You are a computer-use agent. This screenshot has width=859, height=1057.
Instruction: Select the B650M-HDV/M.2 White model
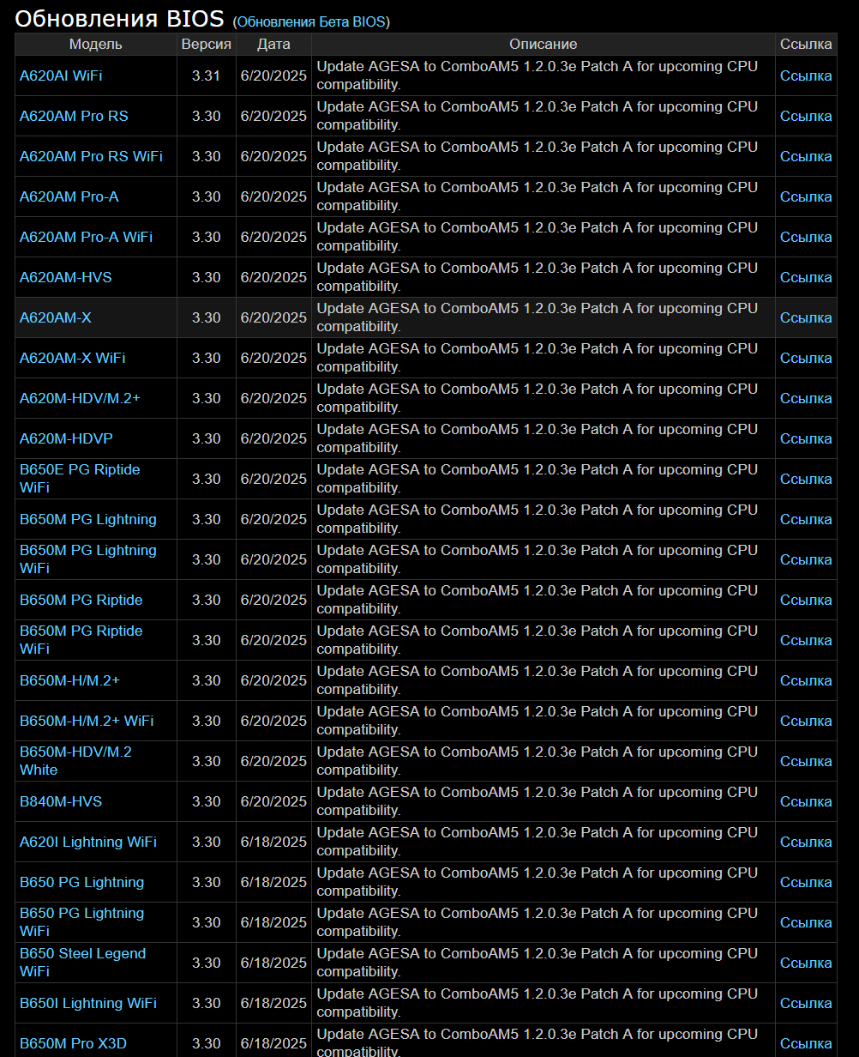point(75,761)
